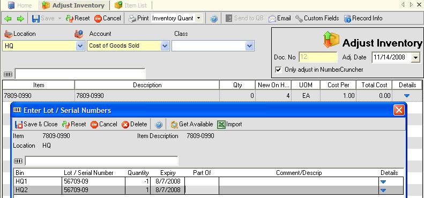Toggle Only adjust in NumberCruncher checkbox
Viewport: 424px width, 198px height.
[278, 70]
